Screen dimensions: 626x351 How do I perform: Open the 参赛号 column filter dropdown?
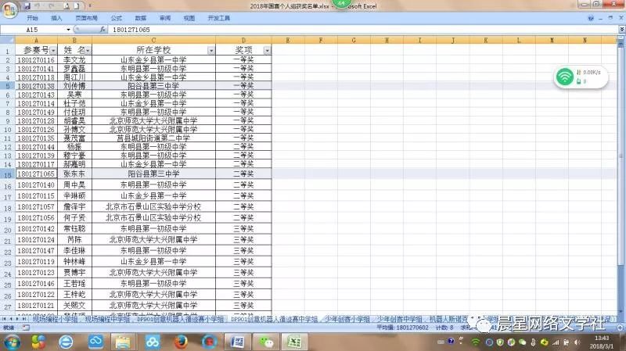pyautogui.click(x=53, y=50)
